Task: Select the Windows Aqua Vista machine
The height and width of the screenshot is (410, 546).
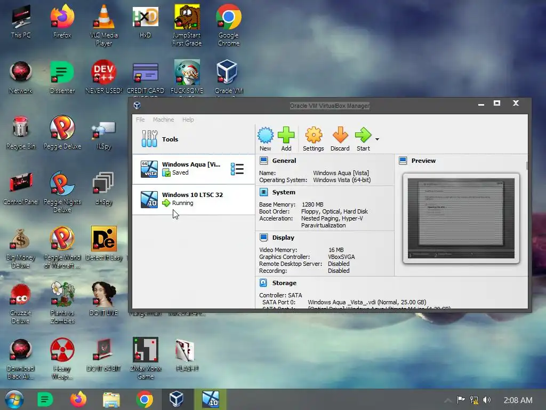Action: tap(194, 169)
